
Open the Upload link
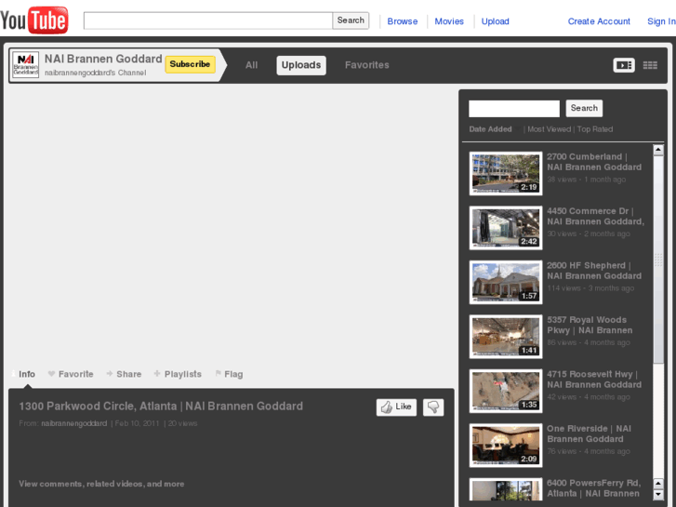tap(495, 21)
